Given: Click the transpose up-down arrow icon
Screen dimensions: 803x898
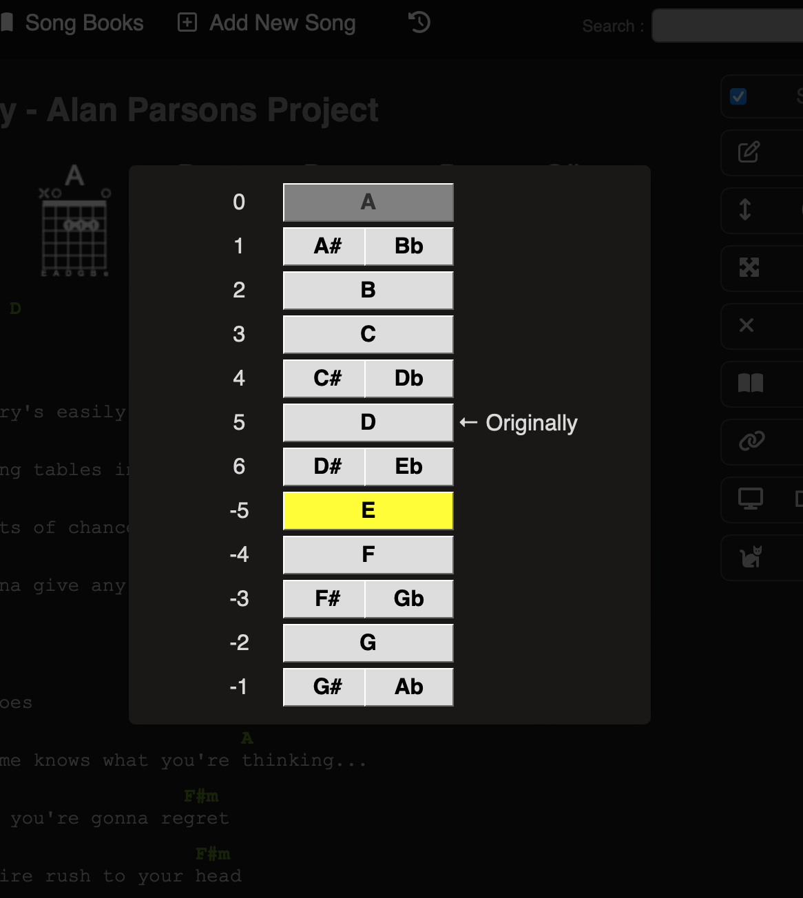Looking at the screenshot, I should [745, 209].
